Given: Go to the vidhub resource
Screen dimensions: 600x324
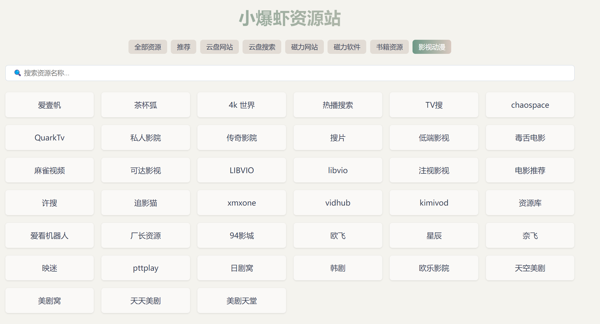Looking at the screenshot, I should coord(338,203).
